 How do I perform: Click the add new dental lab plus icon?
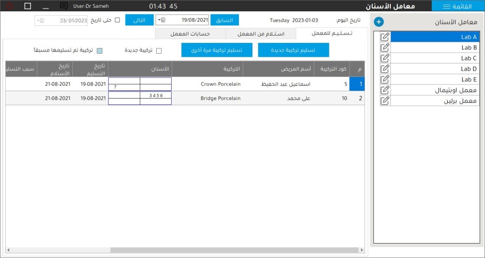(x=378, y=22)
